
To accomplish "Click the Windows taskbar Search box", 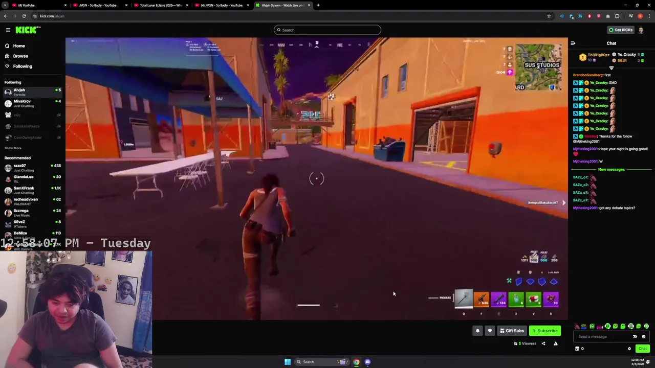I will [x=321, y=362].
